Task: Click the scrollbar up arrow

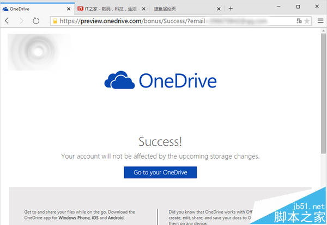Action: (x=323, y=31)
